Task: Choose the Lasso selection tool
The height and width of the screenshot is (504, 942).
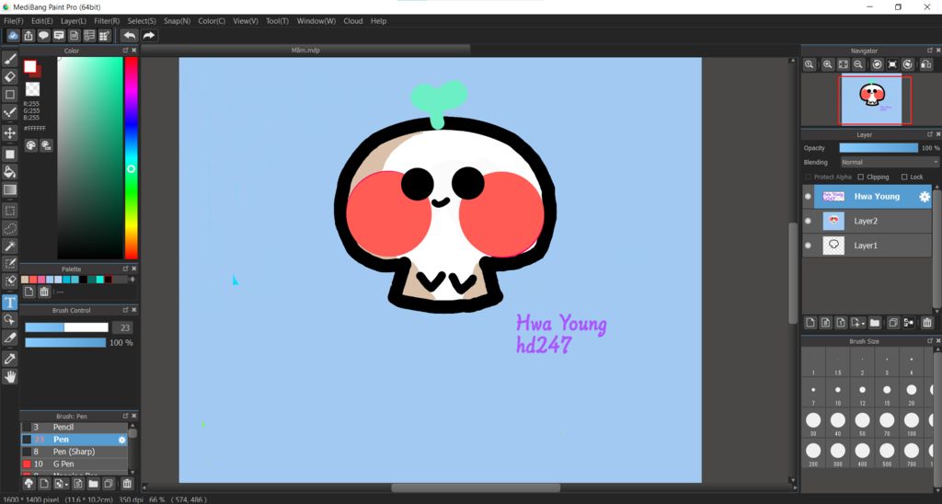Action: tap(9, 228)
